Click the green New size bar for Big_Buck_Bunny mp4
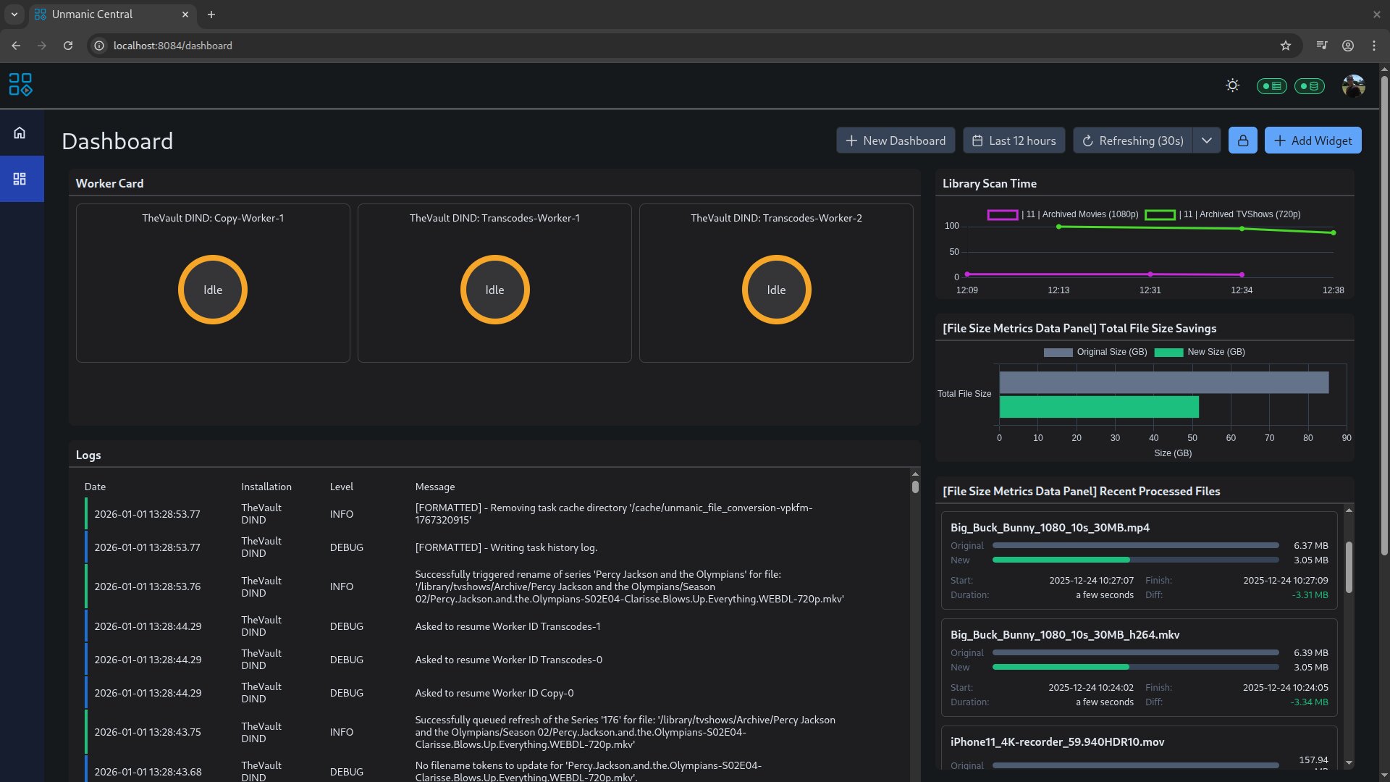Screen dimensions: 1390x782 pos(1061,559)
